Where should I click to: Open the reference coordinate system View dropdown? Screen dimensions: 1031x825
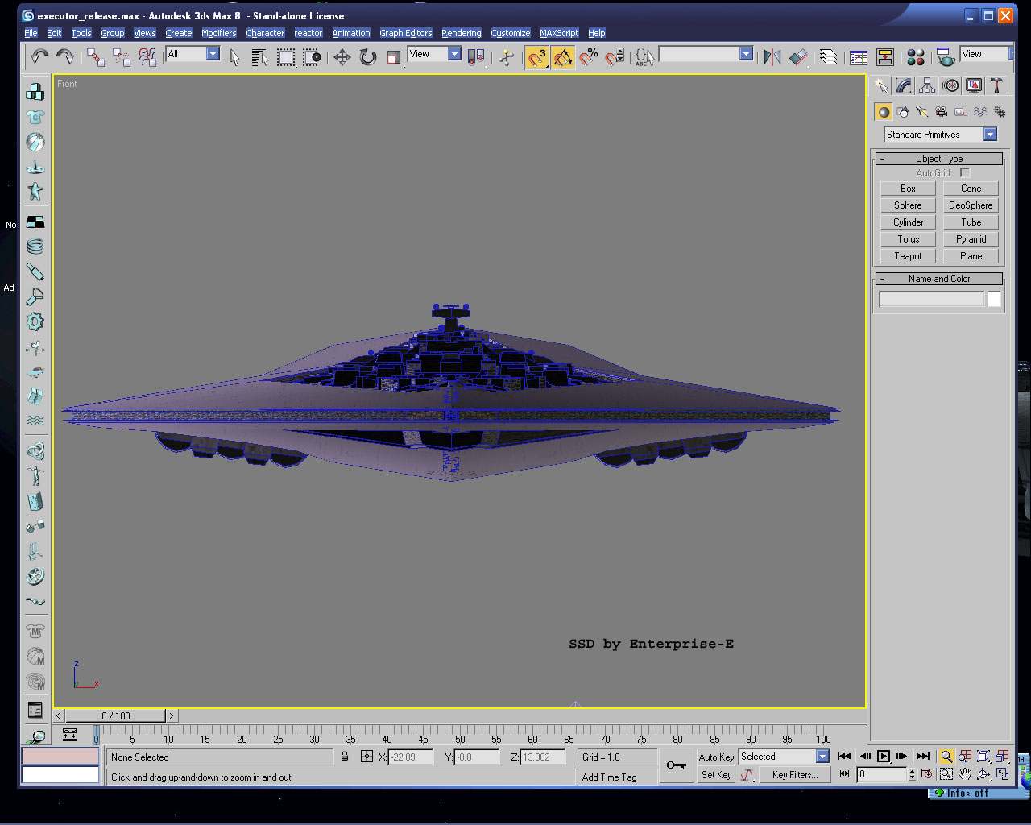(435, 54)
